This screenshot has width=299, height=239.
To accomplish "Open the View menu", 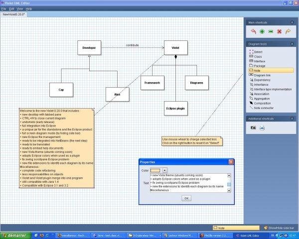I will coord(19,9).
